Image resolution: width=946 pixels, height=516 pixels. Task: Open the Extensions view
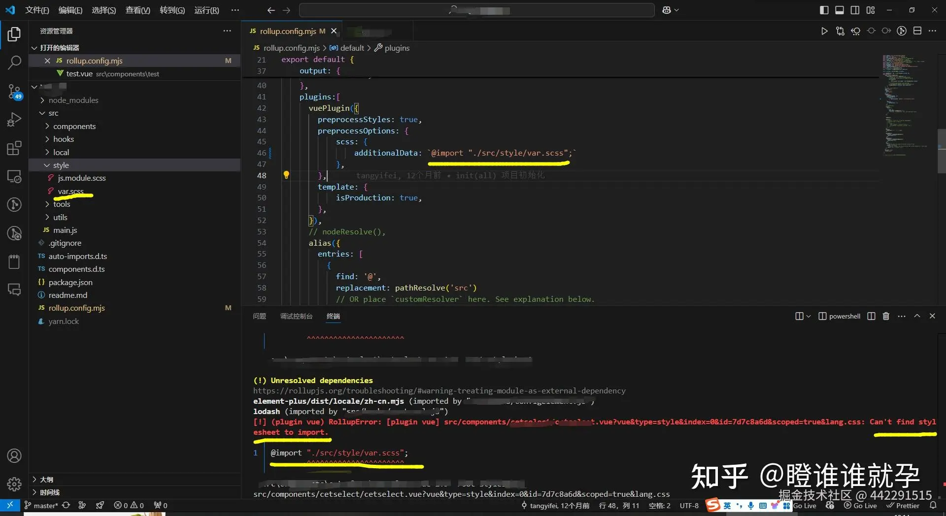[14, 148]
